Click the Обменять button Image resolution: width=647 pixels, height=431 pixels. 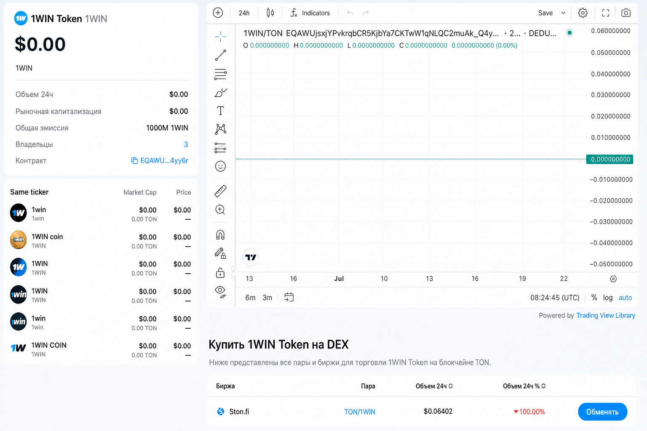[x=602, y=412]
